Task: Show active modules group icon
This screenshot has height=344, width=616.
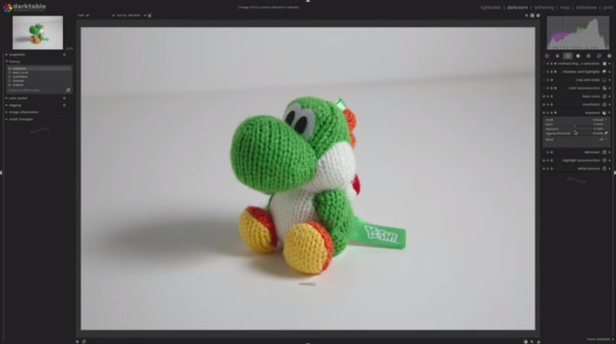Action: coord(547,56)
